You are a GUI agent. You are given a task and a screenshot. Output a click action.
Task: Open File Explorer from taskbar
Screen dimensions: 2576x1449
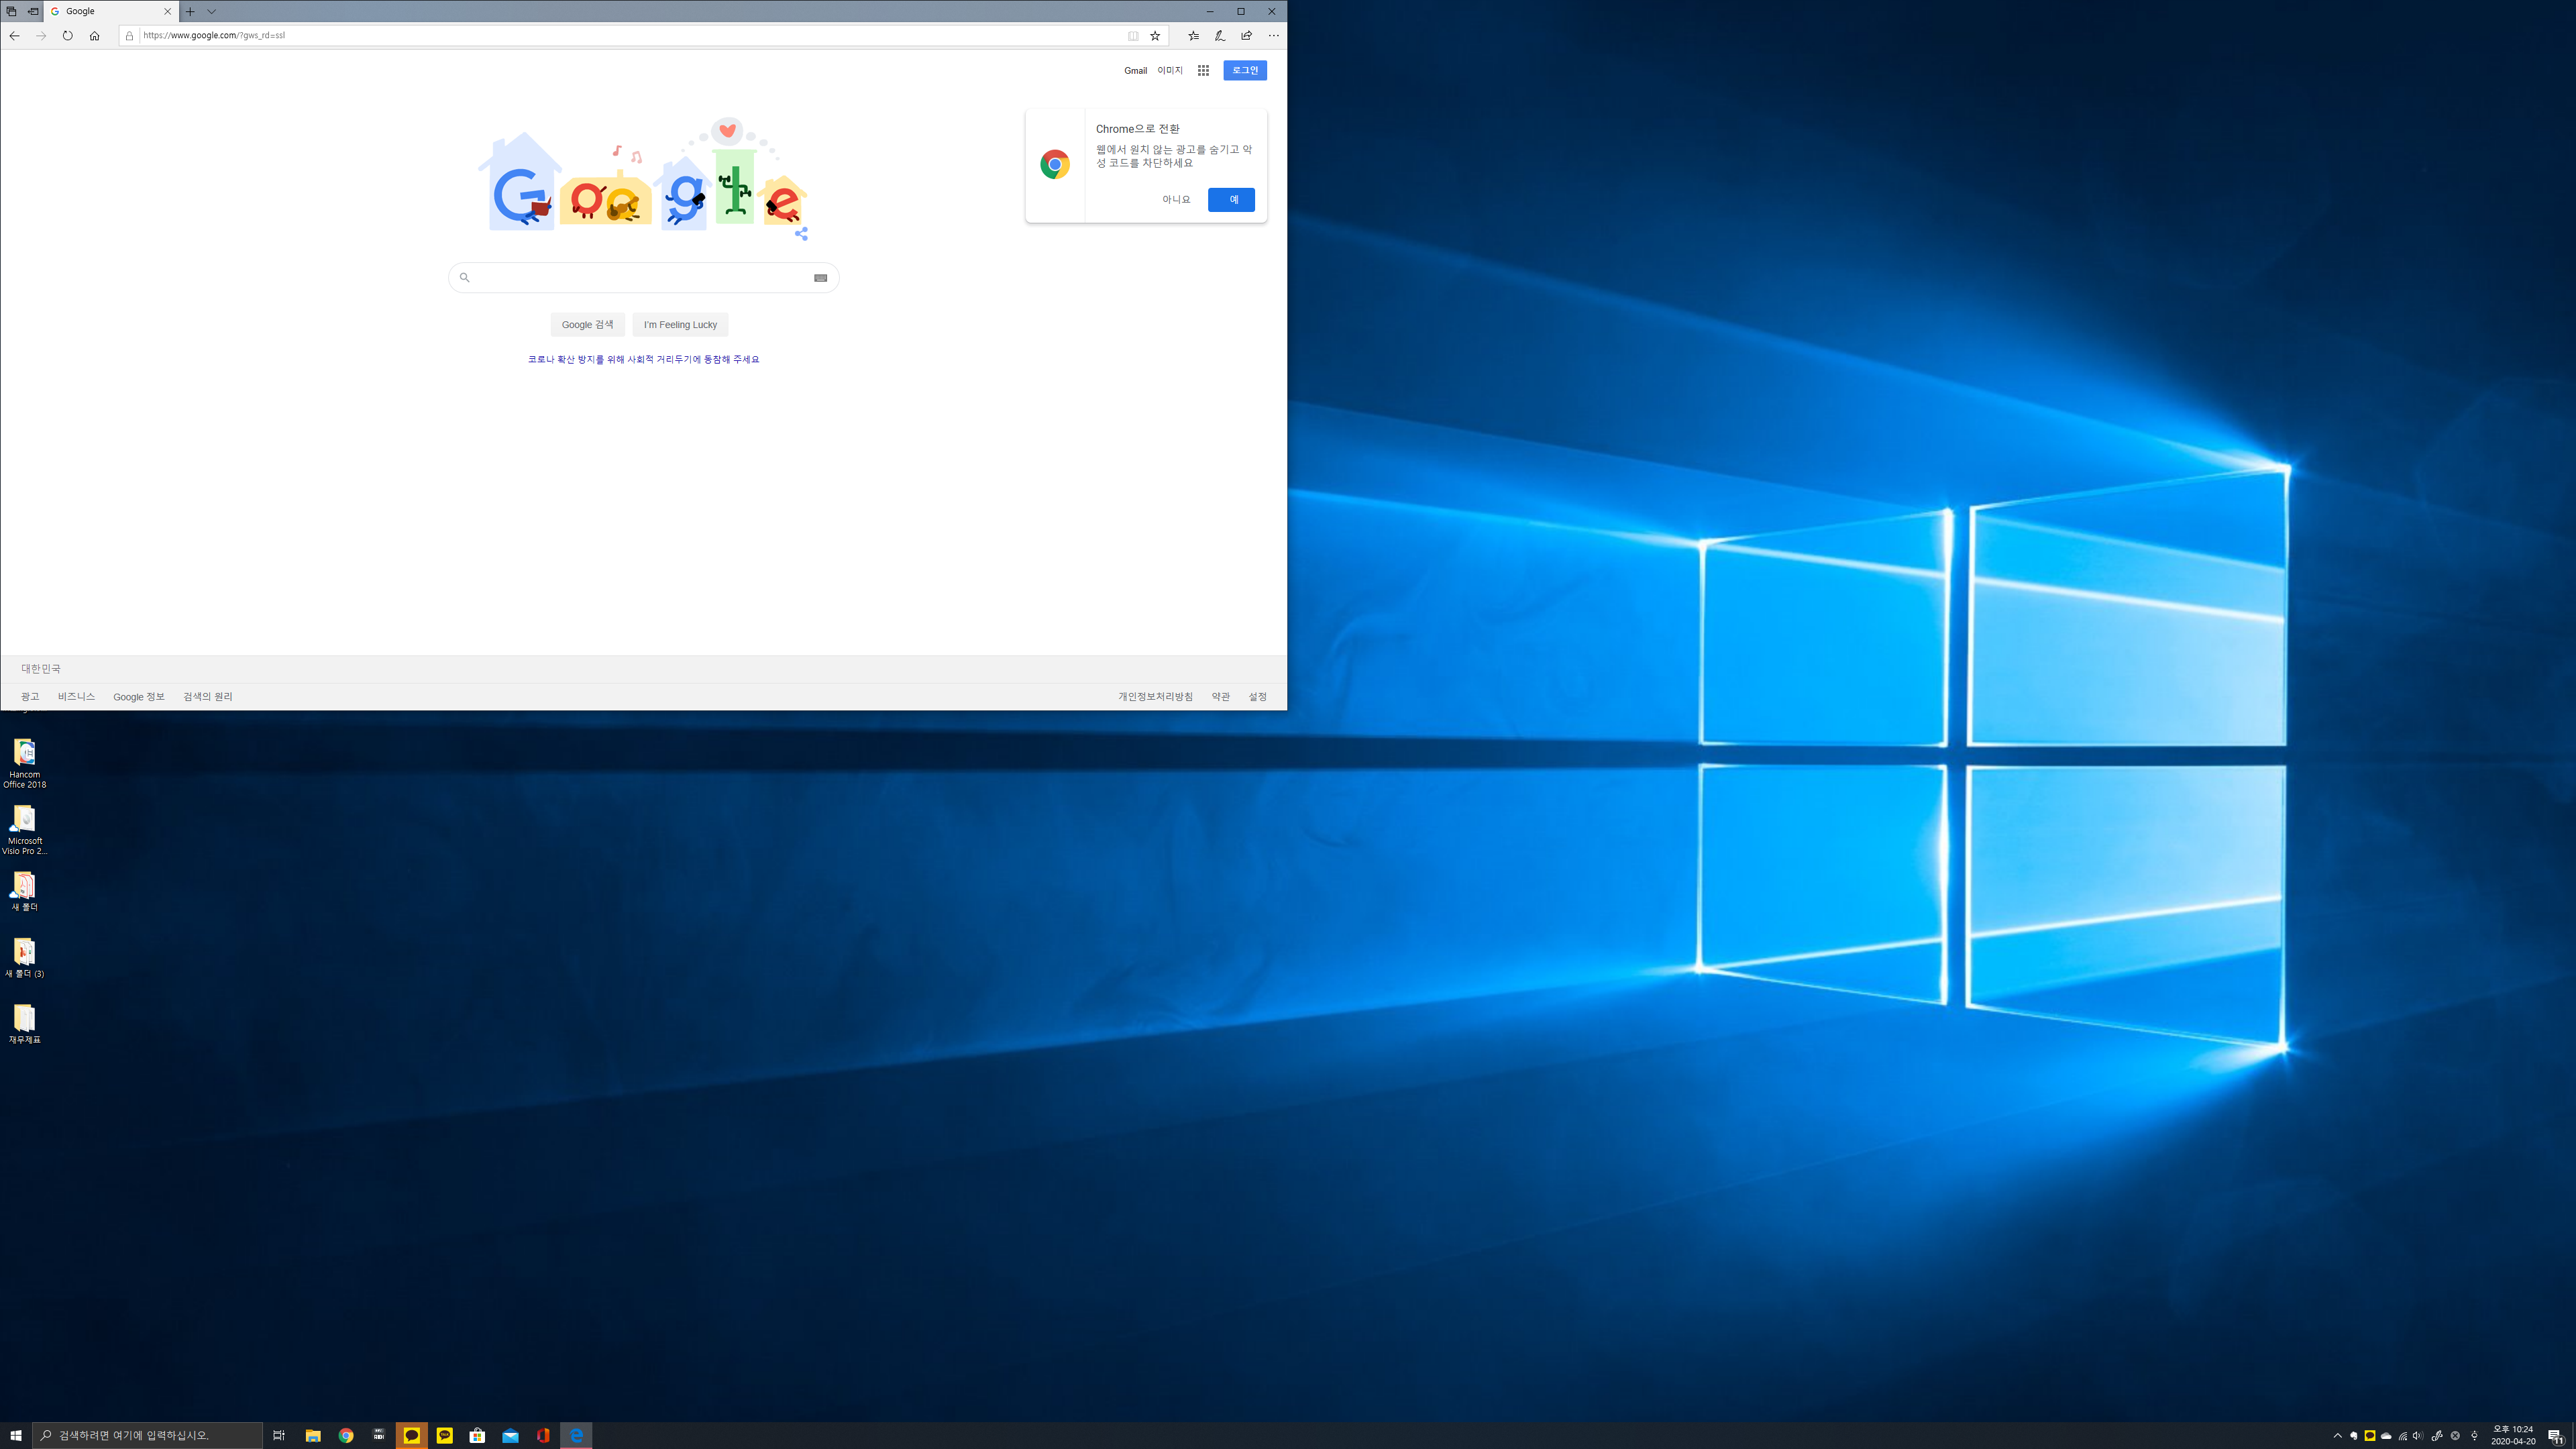312,1435
